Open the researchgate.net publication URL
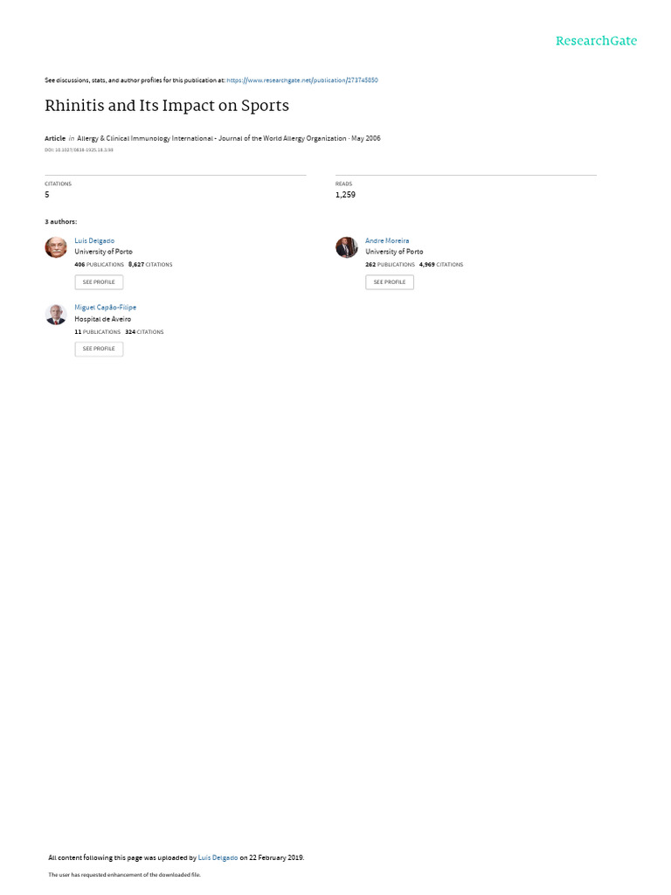This screenshot has width=671, height=895. point(301,80)
